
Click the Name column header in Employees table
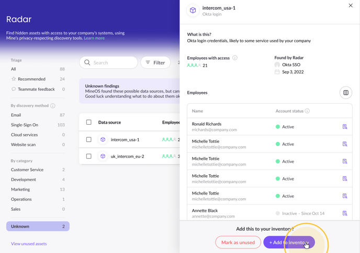click(197, 111)
